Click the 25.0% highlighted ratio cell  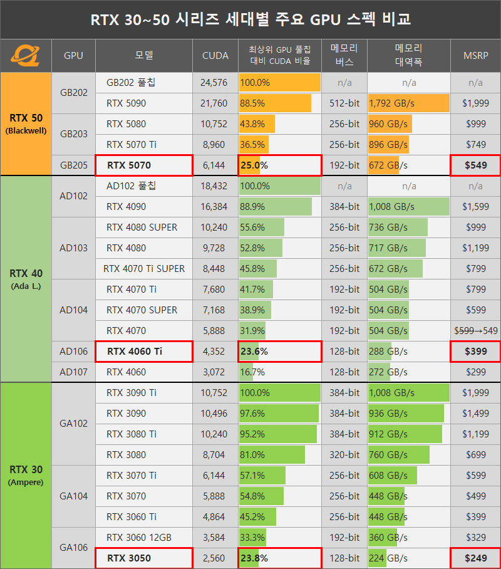[280, 165]
